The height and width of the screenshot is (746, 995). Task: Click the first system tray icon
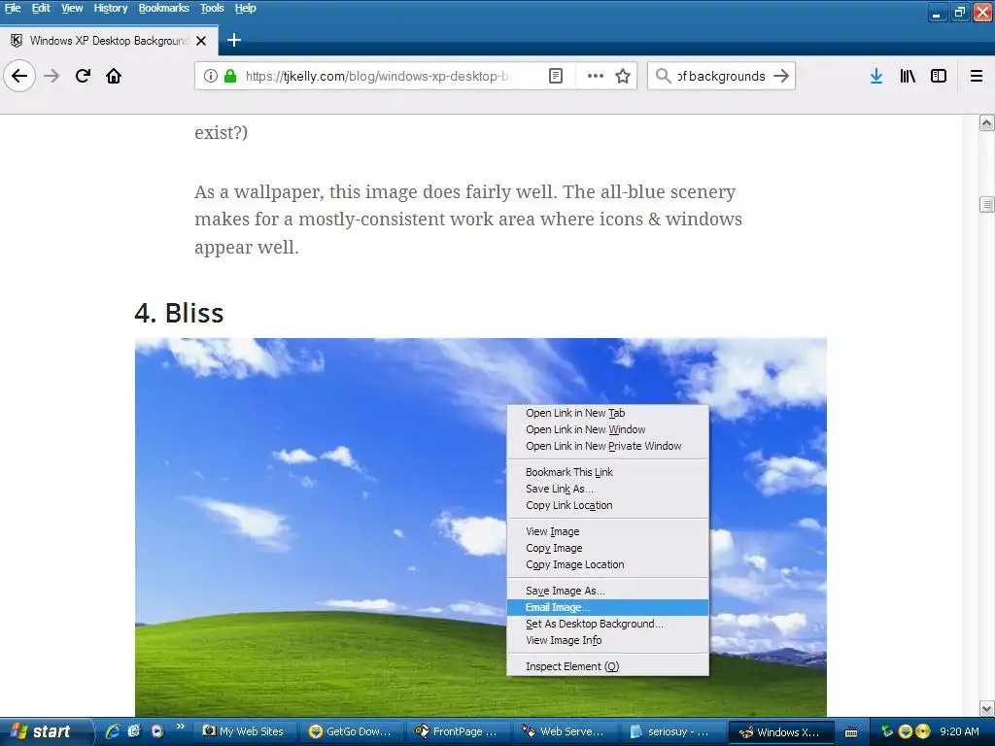887,731
